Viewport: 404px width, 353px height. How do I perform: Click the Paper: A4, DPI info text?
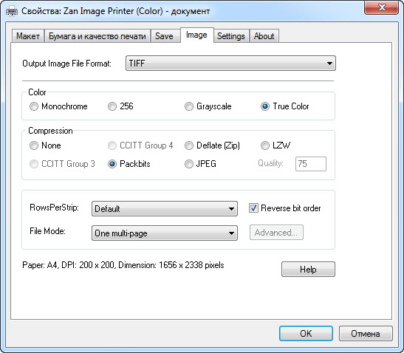123,265
